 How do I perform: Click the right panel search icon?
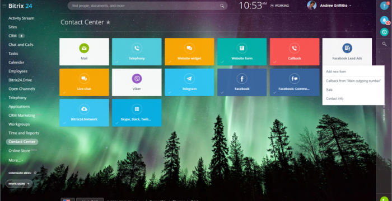tap(384, 44)
